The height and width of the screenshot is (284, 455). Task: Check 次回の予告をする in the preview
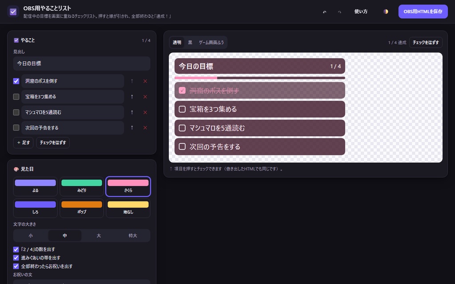182,146
